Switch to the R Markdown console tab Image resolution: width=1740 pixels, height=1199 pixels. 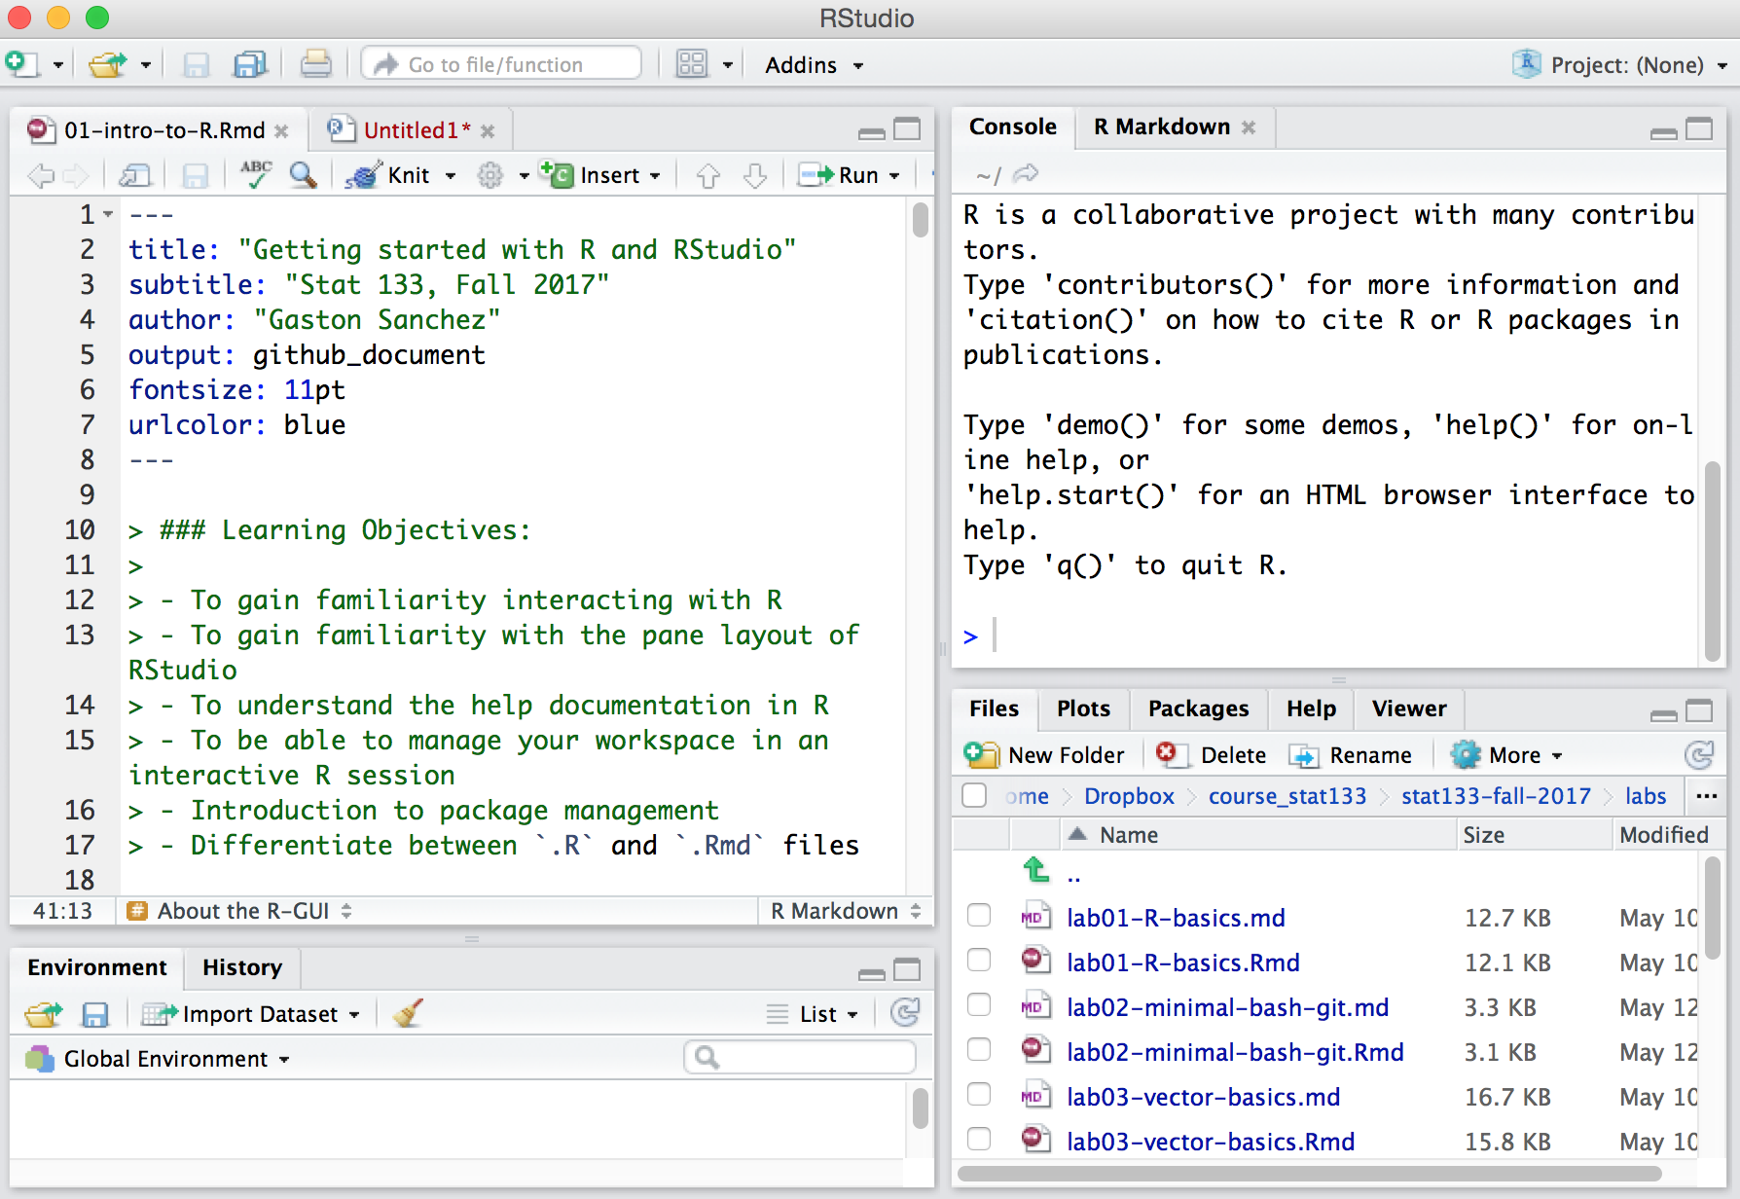click(x=1162, y=127)
